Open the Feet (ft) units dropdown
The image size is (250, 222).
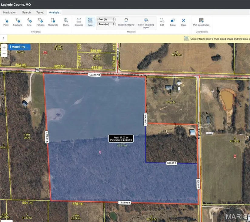coord(106,19)
